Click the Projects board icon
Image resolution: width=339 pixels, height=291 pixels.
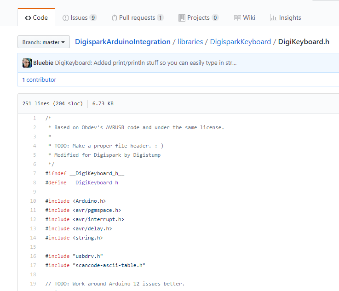[x=182, y=18]
